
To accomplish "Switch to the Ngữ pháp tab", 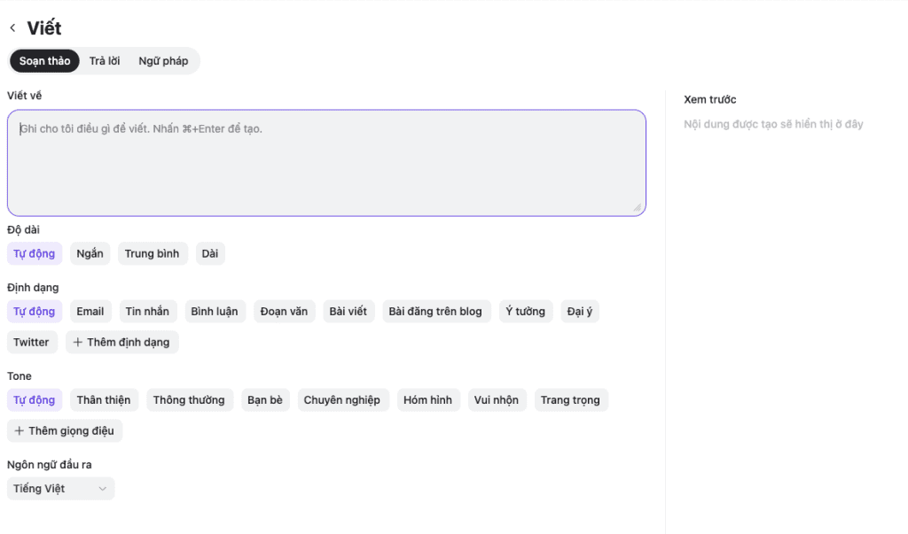I will pos(163,61).
